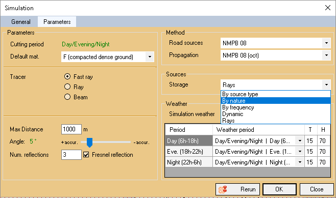Select the Day (6h-18h) period row

[x=189, y=141]
